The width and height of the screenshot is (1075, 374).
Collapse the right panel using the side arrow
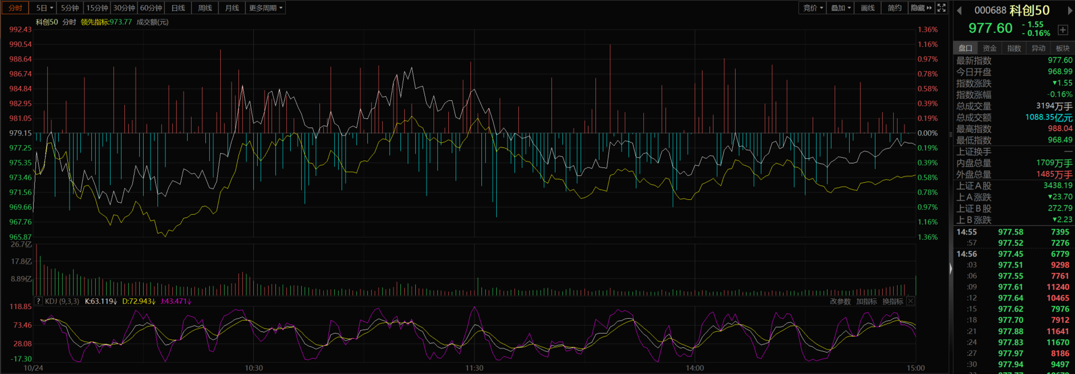click(950, 269)
